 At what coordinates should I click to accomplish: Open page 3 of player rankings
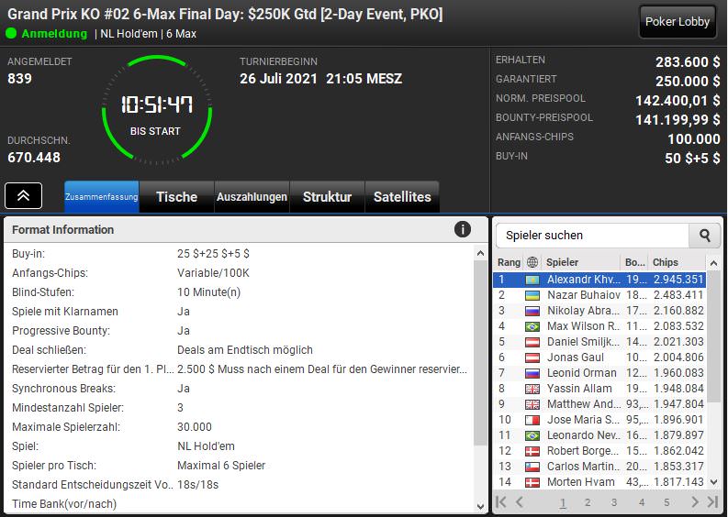click(614, 502)
